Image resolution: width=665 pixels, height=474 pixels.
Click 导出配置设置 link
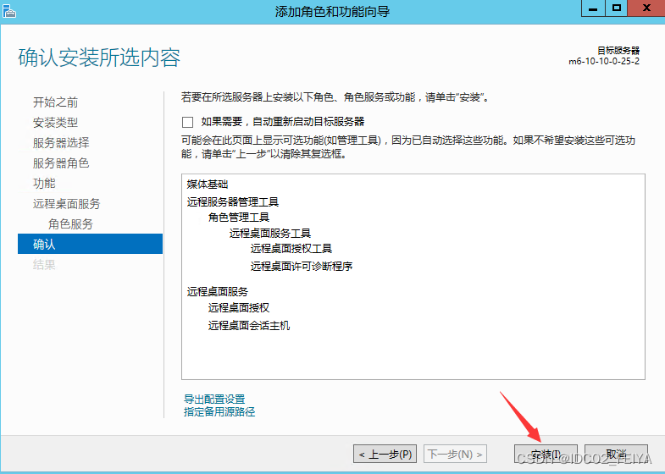pos(214,399)
